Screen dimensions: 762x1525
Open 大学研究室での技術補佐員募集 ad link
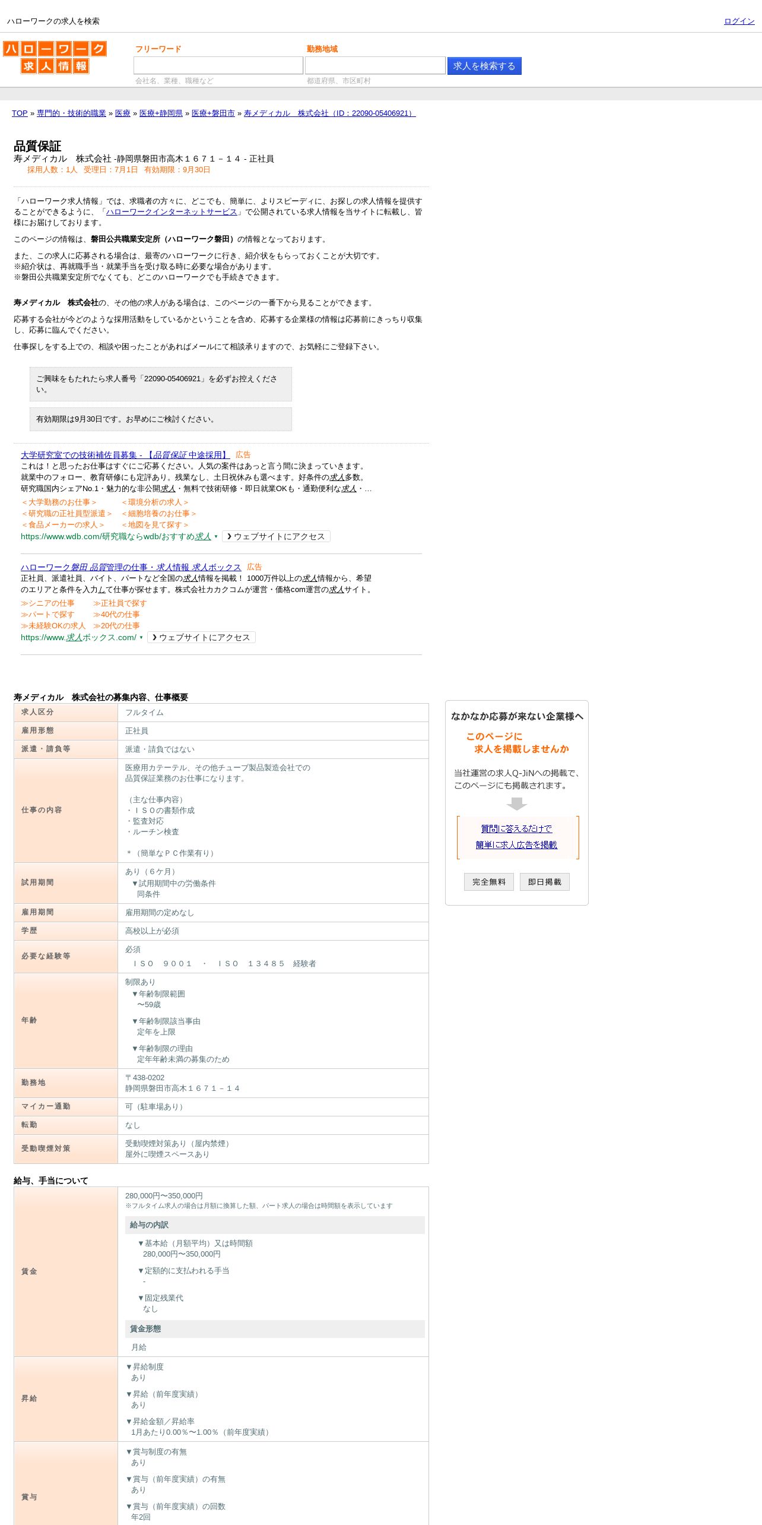[125, 455]
